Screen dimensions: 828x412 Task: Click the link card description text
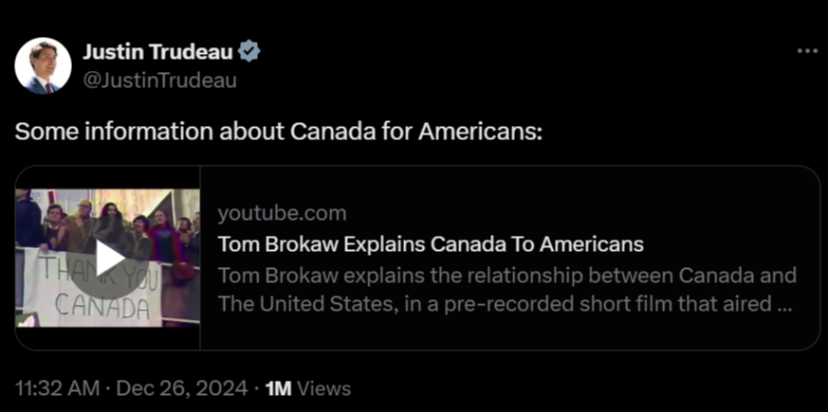click(x=506, y=291)
